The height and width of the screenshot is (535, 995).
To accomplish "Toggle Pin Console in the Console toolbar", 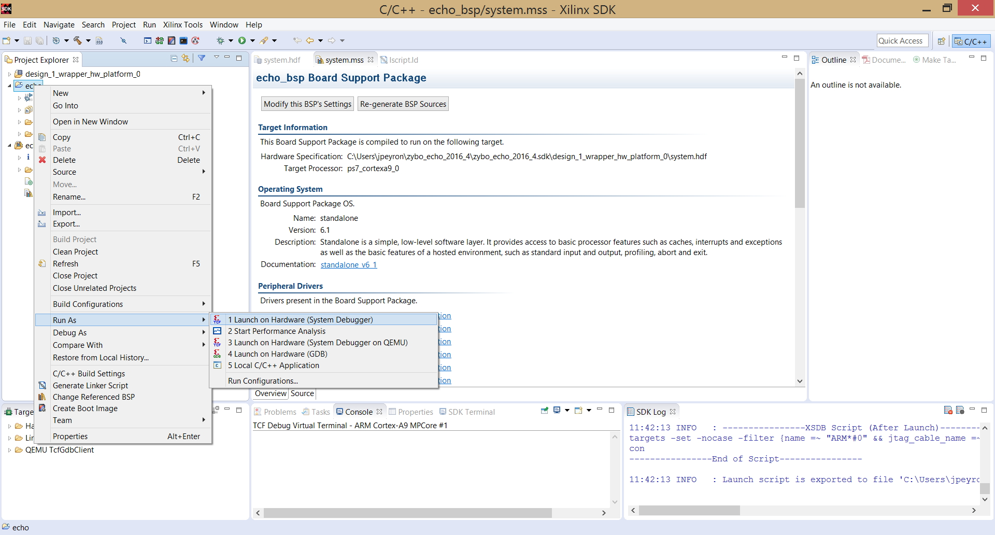I will pyautogui.click(x=545, y=411).
